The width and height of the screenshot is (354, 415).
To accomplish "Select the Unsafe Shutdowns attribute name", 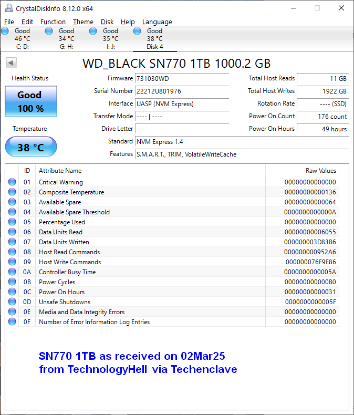I will (x=65, y=302).
